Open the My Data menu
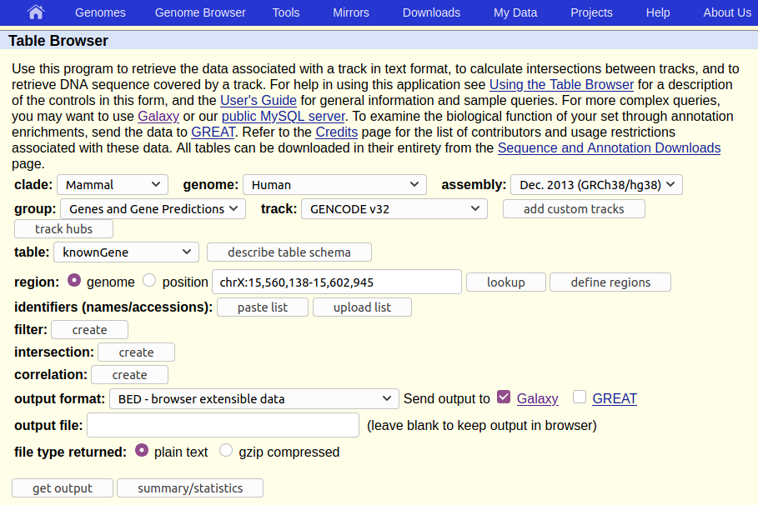 [515, 12]
